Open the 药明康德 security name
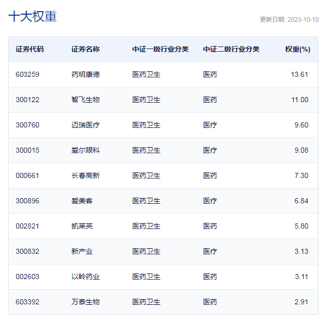Image resolution: width=325 pixels, height=321 pixels. tap(85, 74)
